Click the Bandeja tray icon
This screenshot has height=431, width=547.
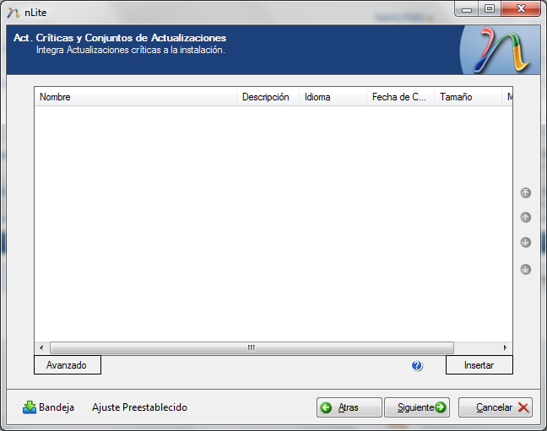pos(30,407)
